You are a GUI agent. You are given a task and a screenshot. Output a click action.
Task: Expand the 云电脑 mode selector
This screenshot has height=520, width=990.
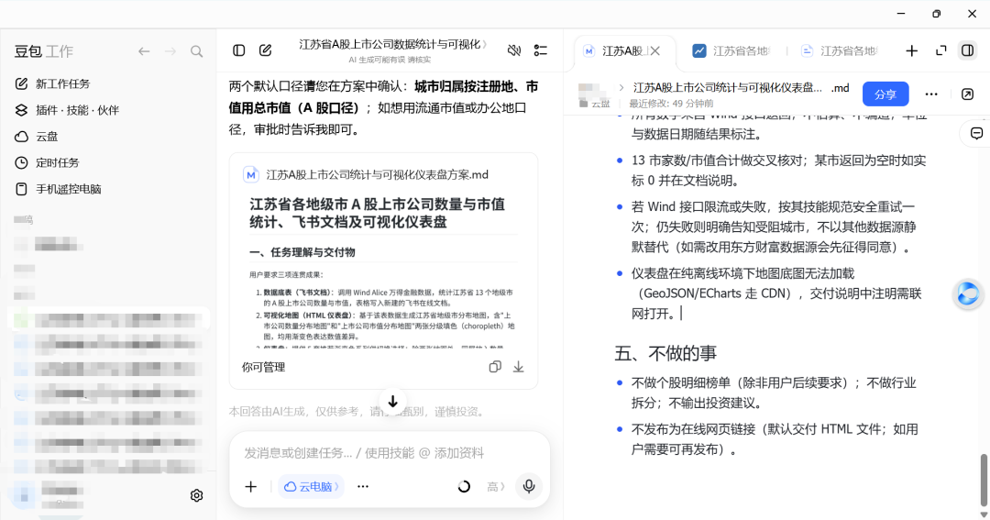coord(312,486)
